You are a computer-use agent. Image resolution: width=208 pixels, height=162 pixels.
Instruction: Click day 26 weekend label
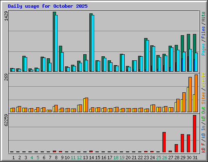pyautogui.click(x=165, y=158)
